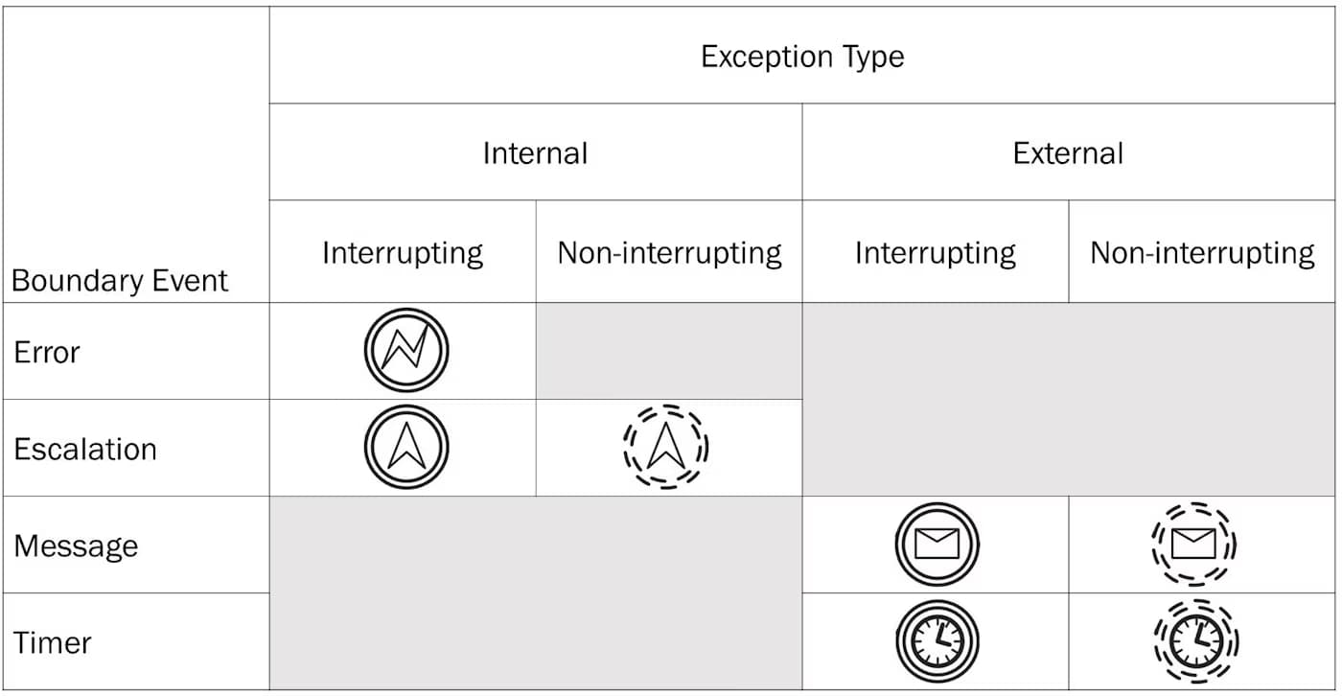Click the Timer row label
The width and height of the screenshot is (1342, 696).
point(53,642)
